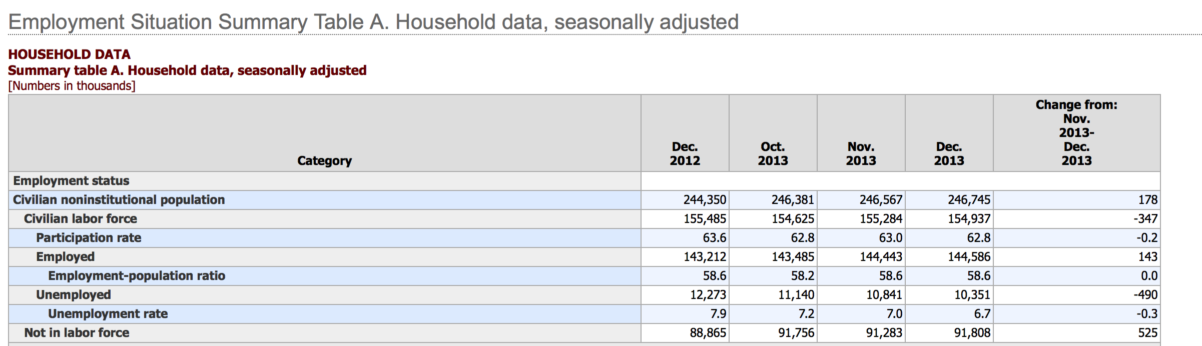Select Employed value 144,586 for Dec. 2013
The width and height of the screenshot is (1202, 346).
coord(969,257)
